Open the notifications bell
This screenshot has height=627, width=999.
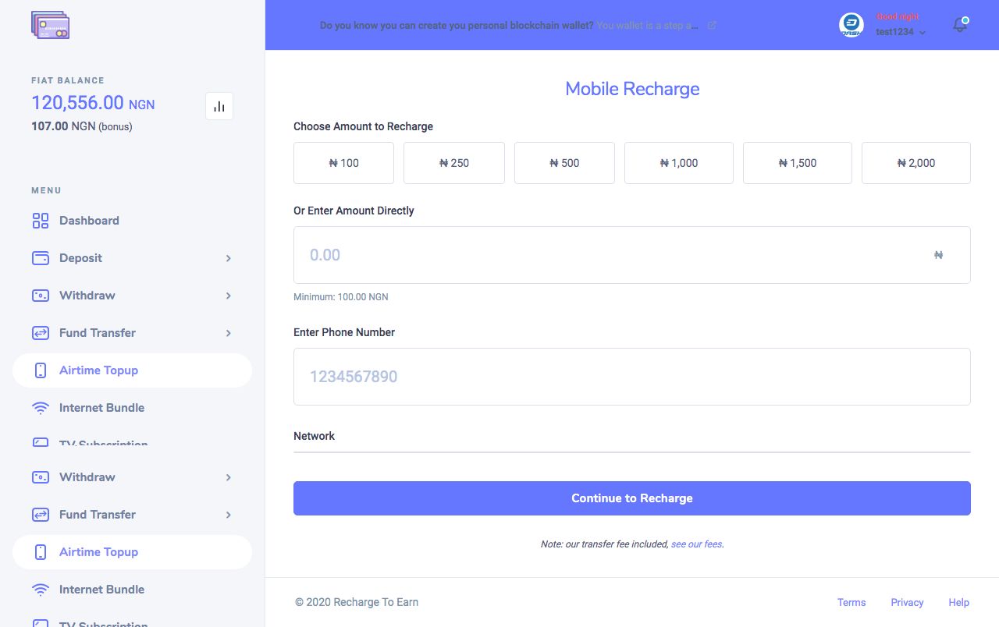click(960, 25)
